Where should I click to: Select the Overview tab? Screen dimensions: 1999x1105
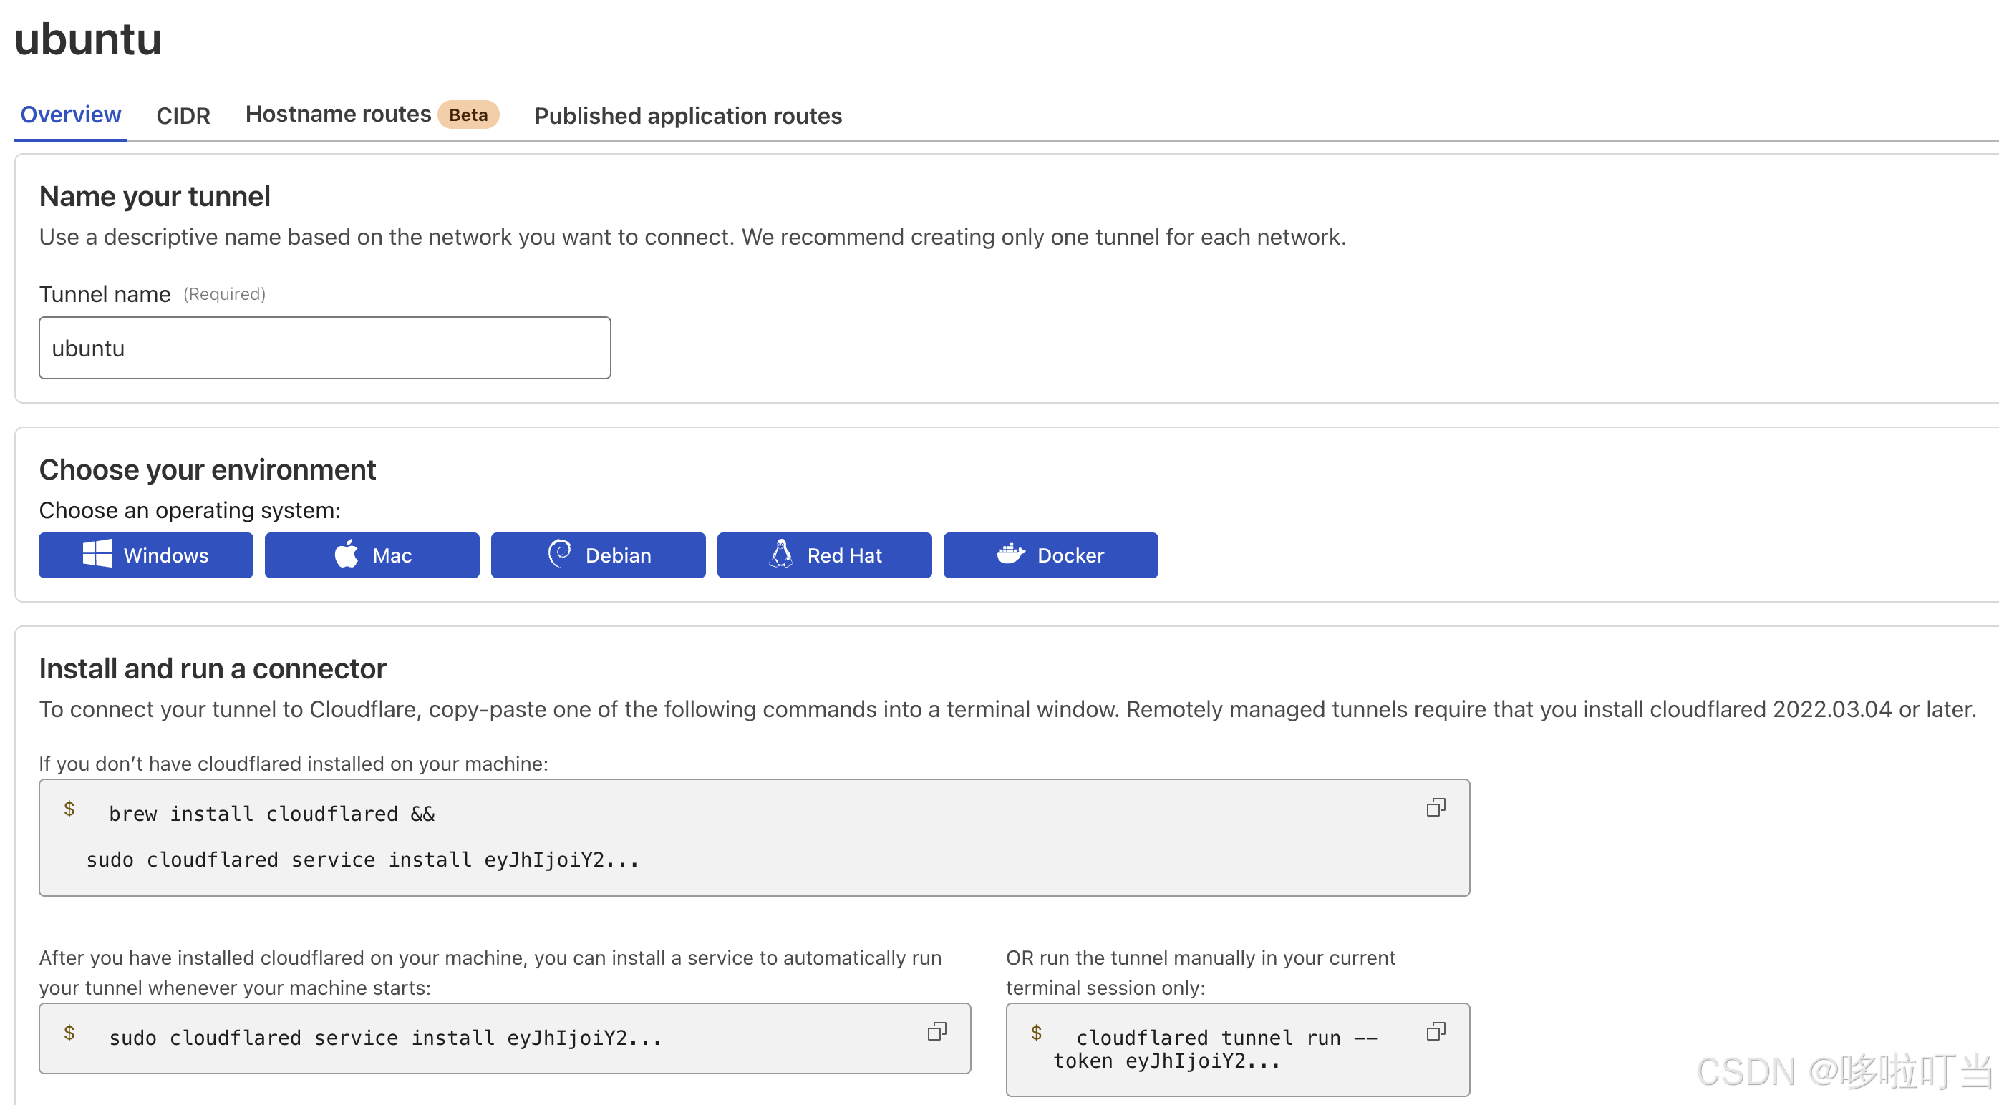click(70, 114)
